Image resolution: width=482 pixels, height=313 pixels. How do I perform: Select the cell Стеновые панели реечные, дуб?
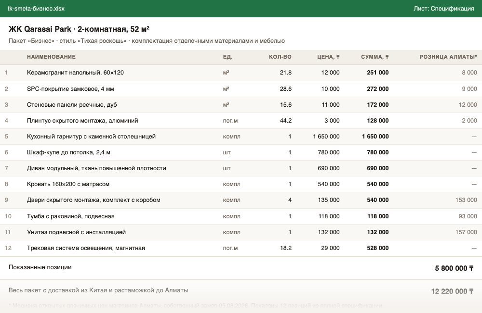click(72, 105)
